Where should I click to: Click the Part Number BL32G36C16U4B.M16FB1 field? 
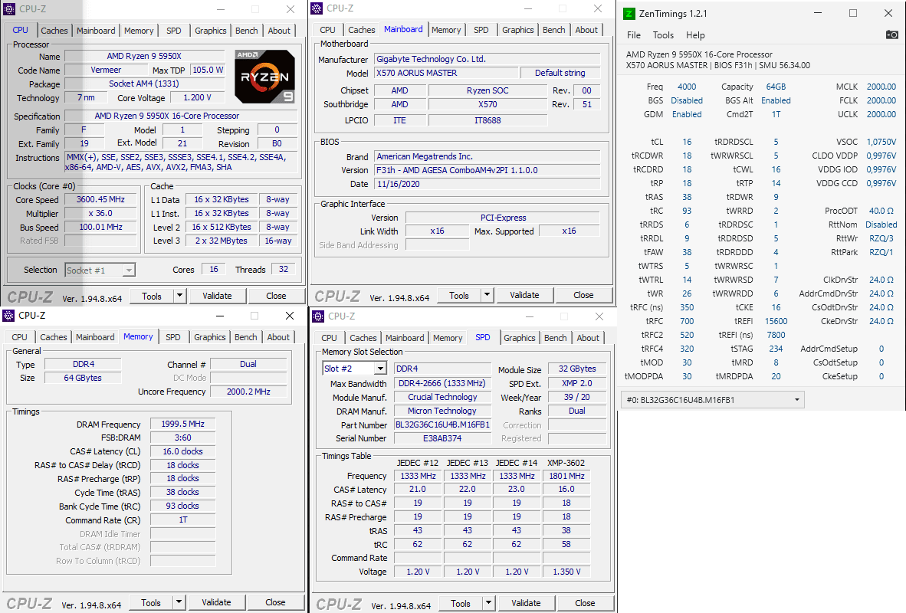pyautogui.click(x=442, y=425)
